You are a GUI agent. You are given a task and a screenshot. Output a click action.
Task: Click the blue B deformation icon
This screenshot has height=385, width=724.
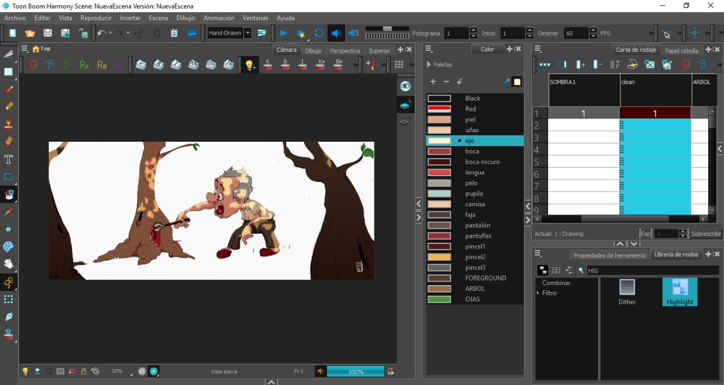(x=49, y=65)
